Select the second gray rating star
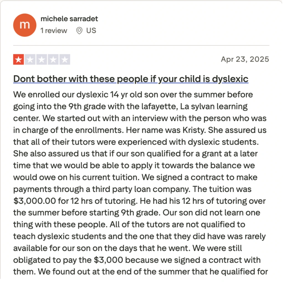The image size is (283, 284). (30, 60)
